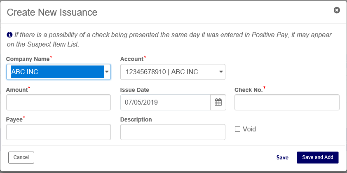The width and height of the screenshot is (347, 173).
Task: Select the Payee text field
Action: (59, 132)
